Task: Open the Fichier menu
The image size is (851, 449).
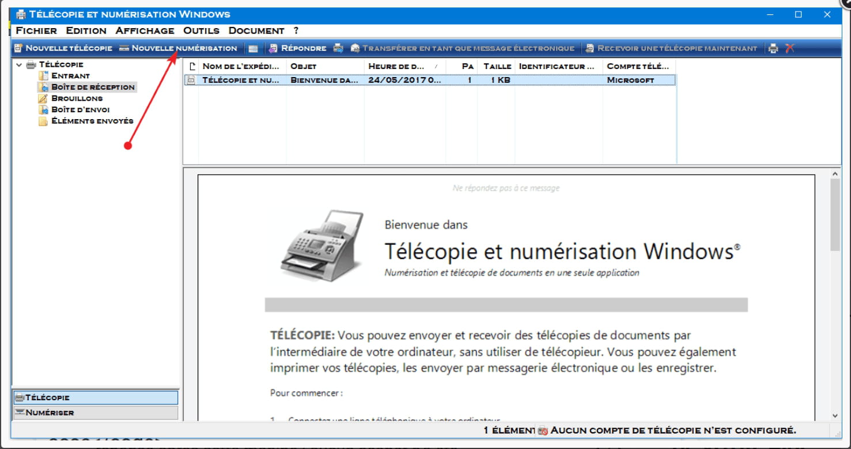Action: click(x=36, y=31)
